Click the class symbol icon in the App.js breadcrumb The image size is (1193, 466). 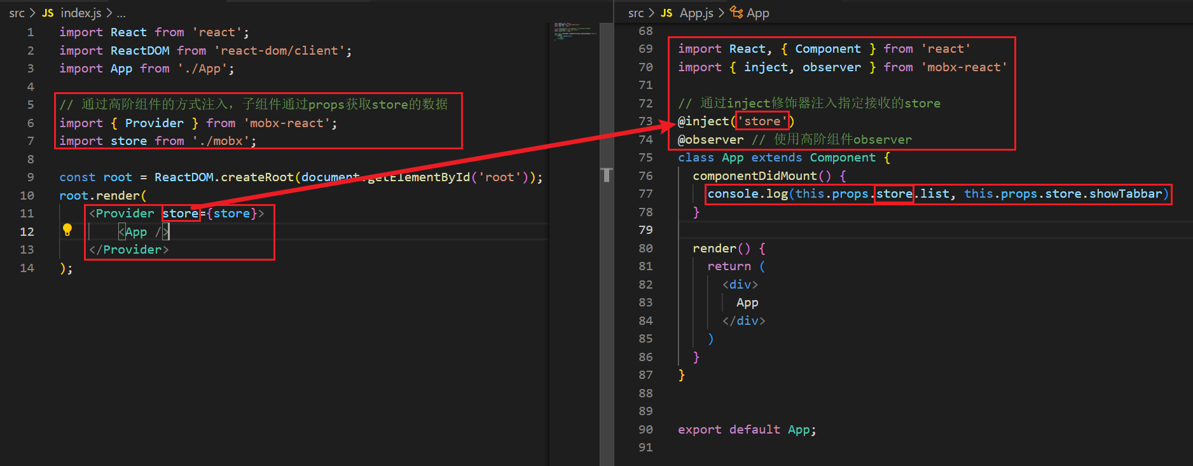click(736, 12)
